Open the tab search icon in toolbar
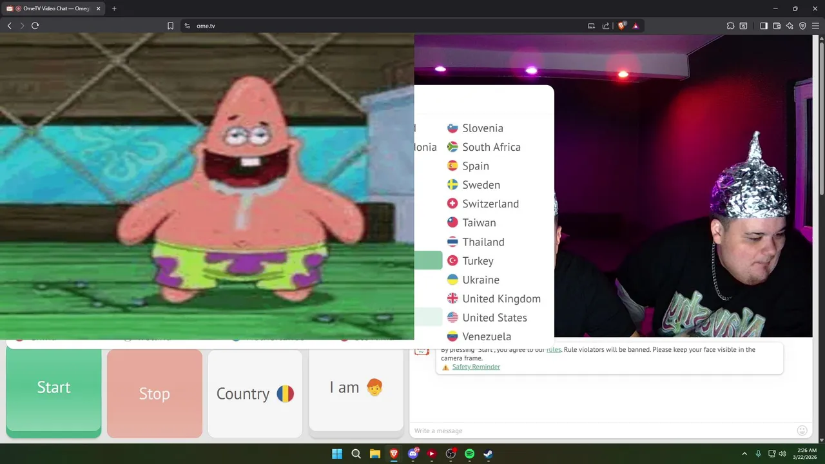This screenshot has height=464, width=825. [x=743, y=26]
